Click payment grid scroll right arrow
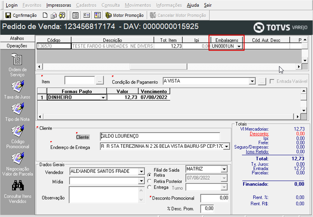The width and height of the screenshot is (313, 217). click(x=297, y=117)
